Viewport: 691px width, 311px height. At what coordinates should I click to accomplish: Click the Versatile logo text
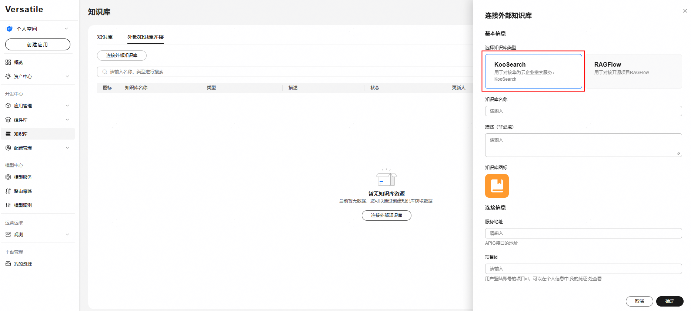[24, 9]
